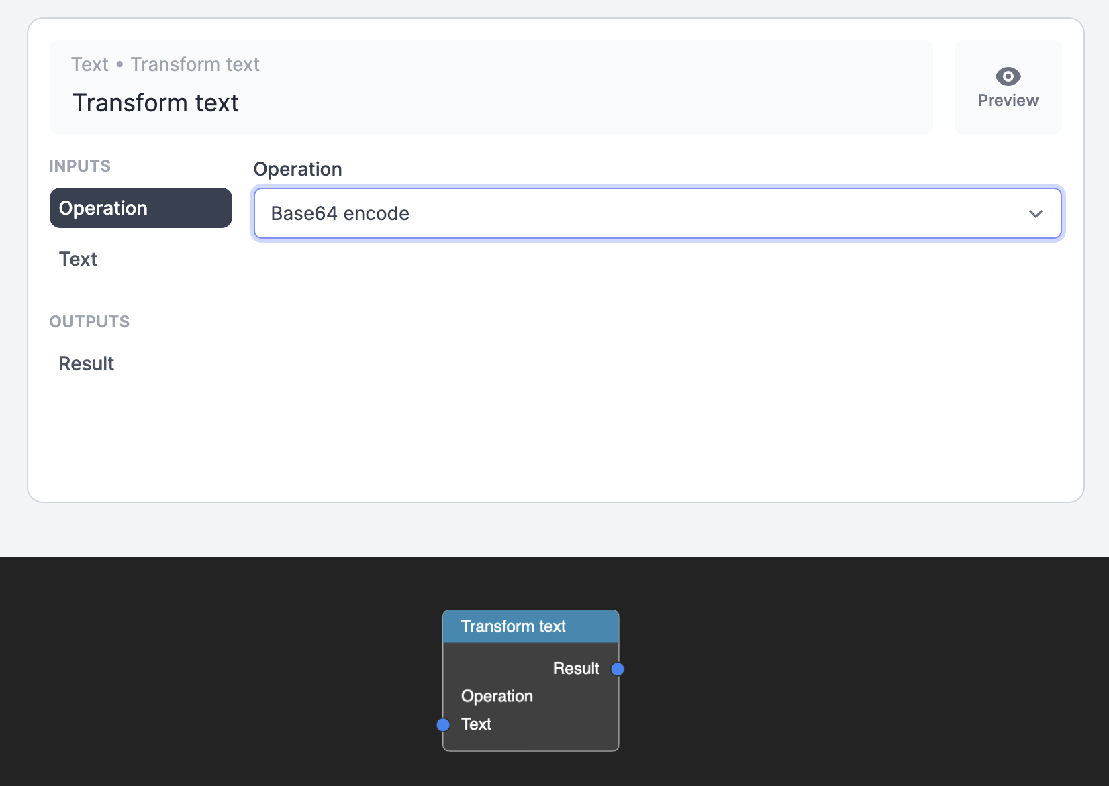This screenshot has height=786, width=1109.
Task: Switch to the Text input tab
Action: click(x=141, y=259)
